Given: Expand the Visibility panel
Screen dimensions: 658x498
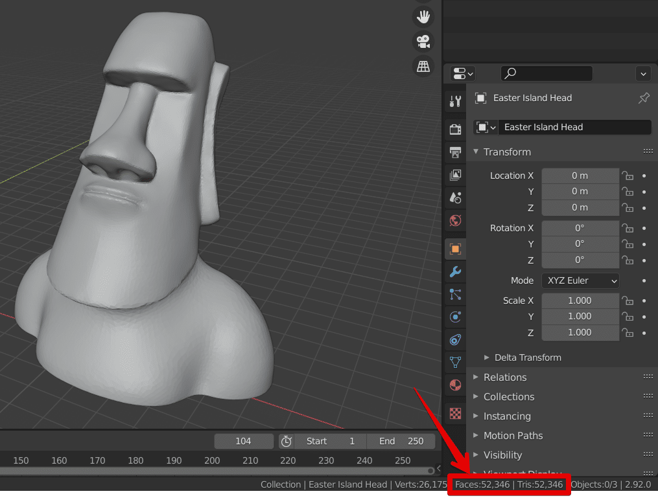Looking at the screenshot, I should click(476, 455).
